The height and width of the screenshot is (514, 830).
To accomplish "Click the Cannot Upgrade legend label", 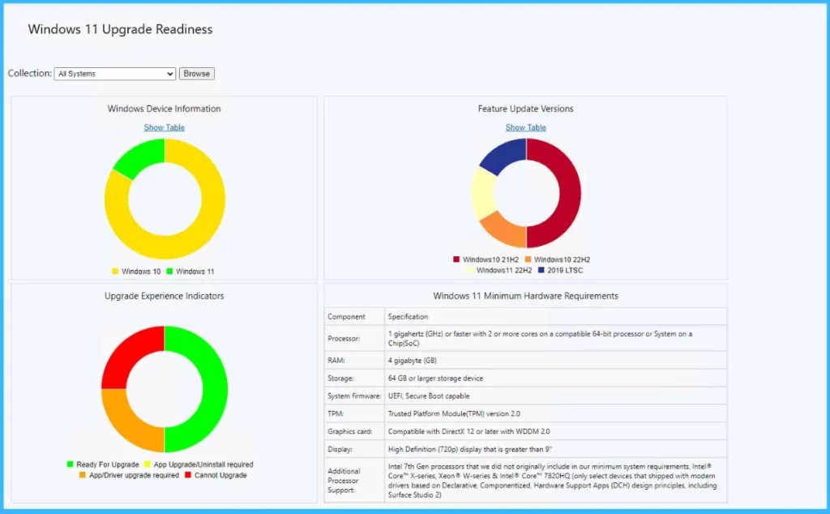I will click(x=220, y=475).
